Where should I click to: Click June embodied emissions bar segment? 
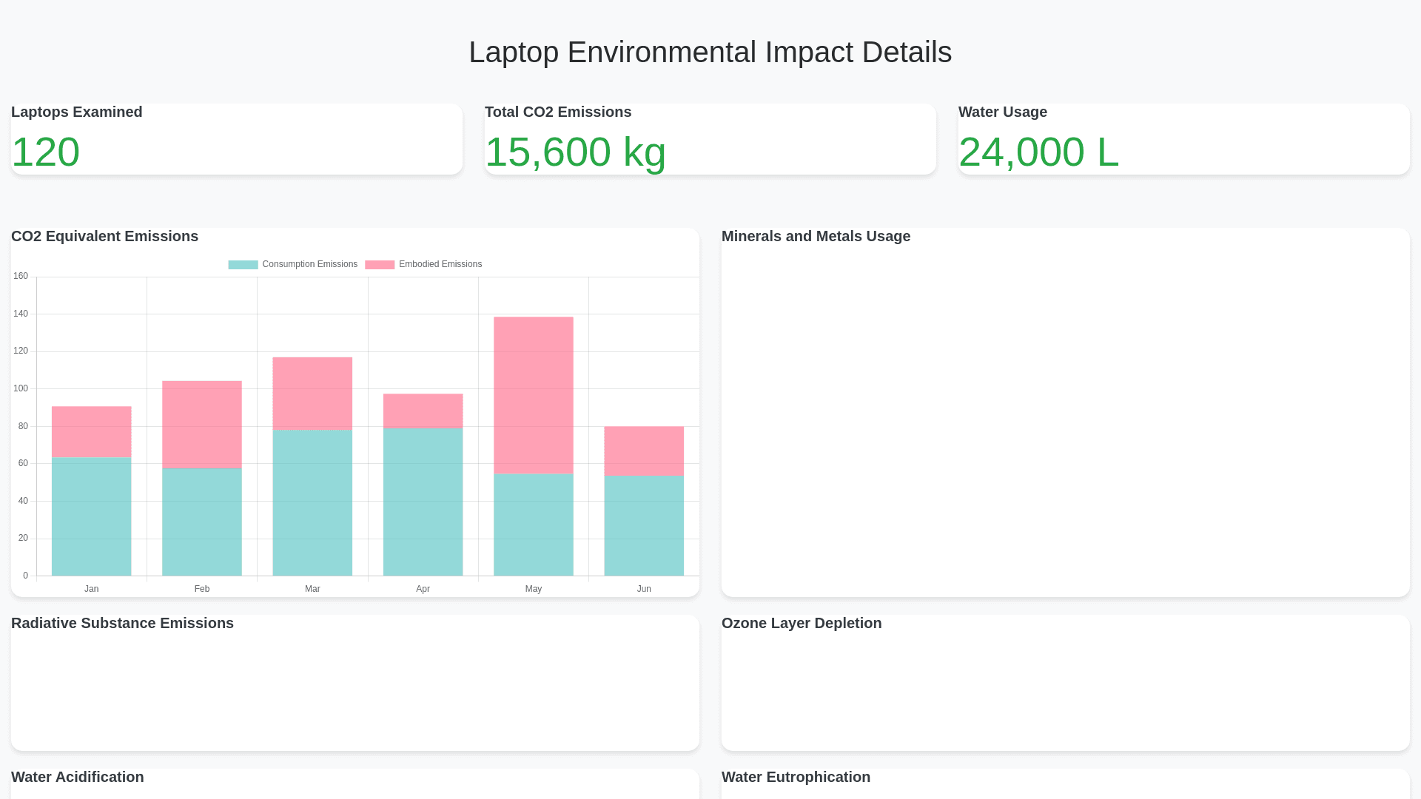click(x=644, y=451)
